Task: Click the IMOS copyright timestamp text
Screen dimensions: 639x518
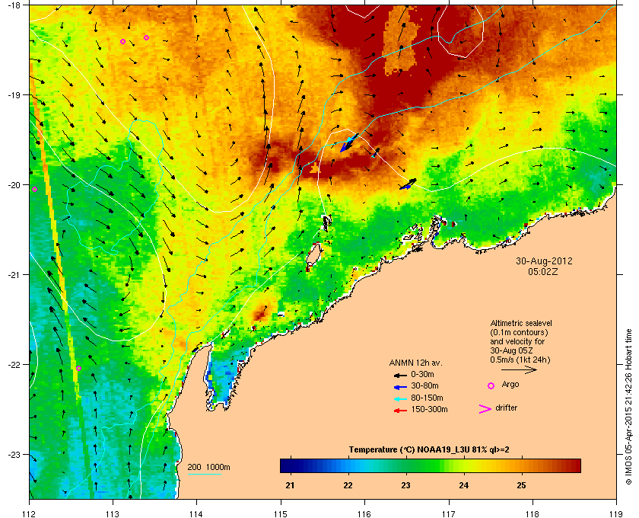Action: 628,408
